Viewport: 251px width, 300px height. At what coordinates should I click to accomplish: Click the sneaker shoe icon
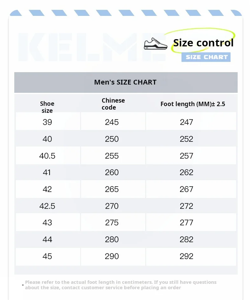(155, 44)
